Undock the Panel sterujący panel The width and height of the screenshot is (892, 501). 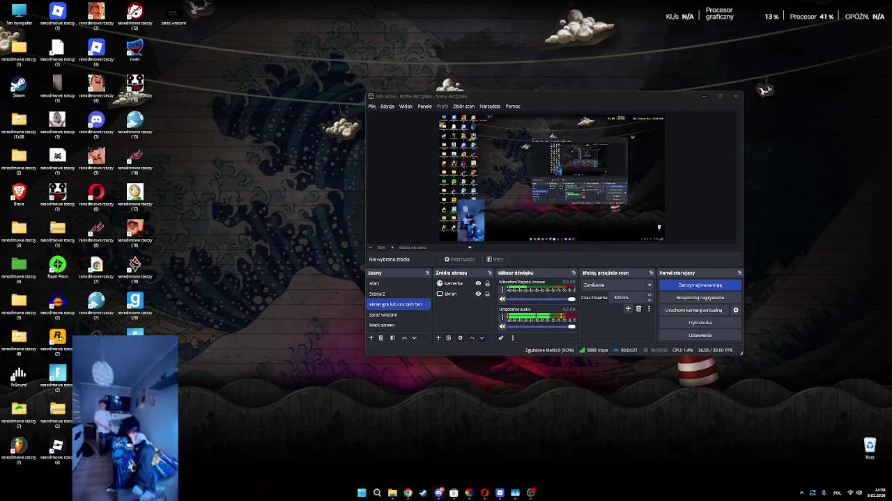point(739,273)
